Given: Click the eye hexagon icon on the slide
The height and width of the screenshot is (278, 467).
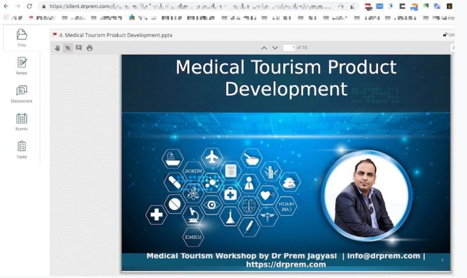Looking at the screenshot, I should coord(211,205).
